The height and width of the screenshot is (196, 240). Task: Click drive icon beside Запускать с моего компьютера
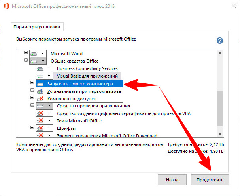pos(40,84)
